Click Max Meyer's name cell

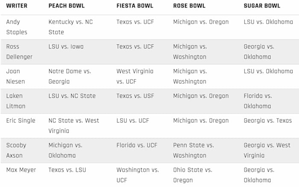(x=21, y=170)
